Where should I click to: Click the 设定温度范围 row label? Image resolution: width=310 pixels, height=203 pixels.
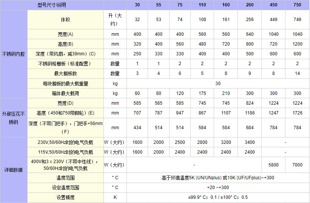coord(65,188)
